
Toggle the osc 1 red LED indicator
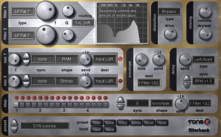(x=120, y=59)
